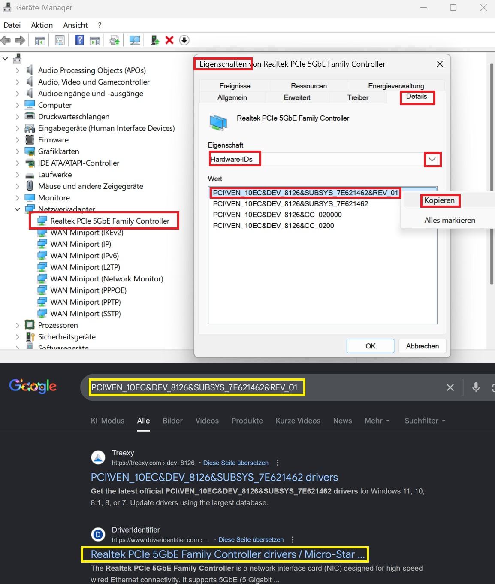Select hardware ID ending with CC_020000
Viewport: 495px width, 584px height.
click(278, 215)
